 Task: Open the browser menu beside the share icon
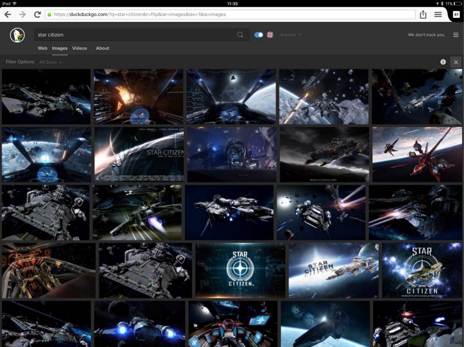pos(438,14)
